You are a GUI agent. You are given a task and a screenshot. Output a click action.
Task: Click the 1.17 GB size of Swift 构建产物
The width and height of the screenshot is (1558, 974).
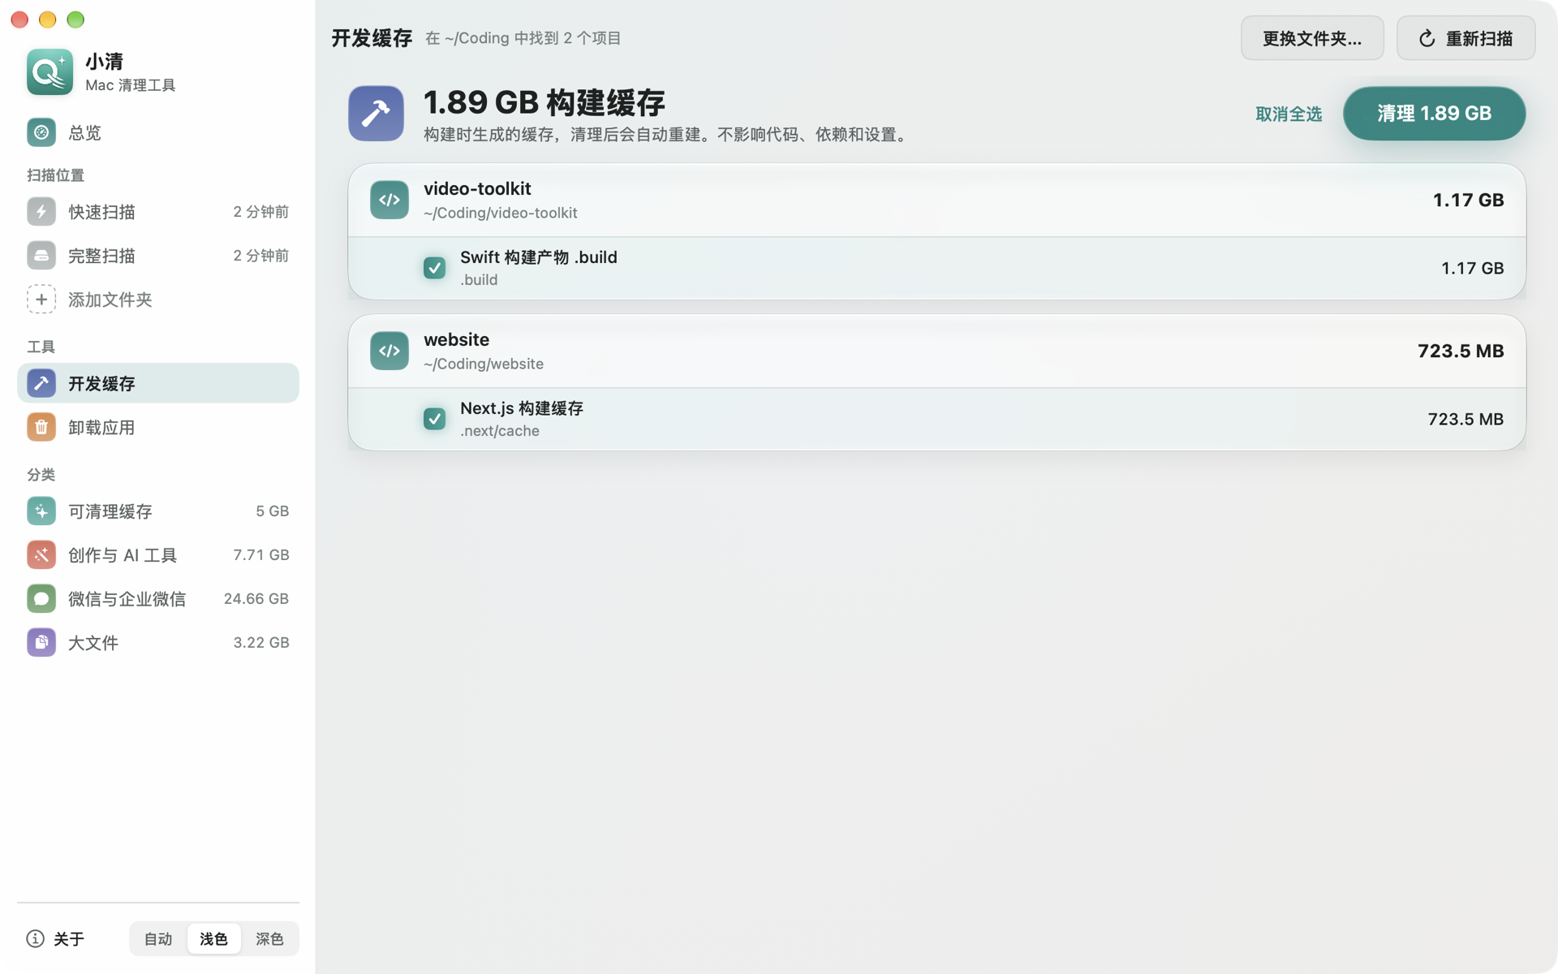point(1472,268)
